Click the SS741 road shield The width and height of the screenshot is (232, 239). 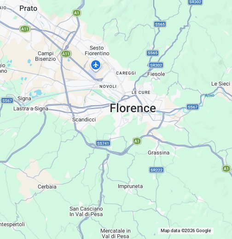103,143
